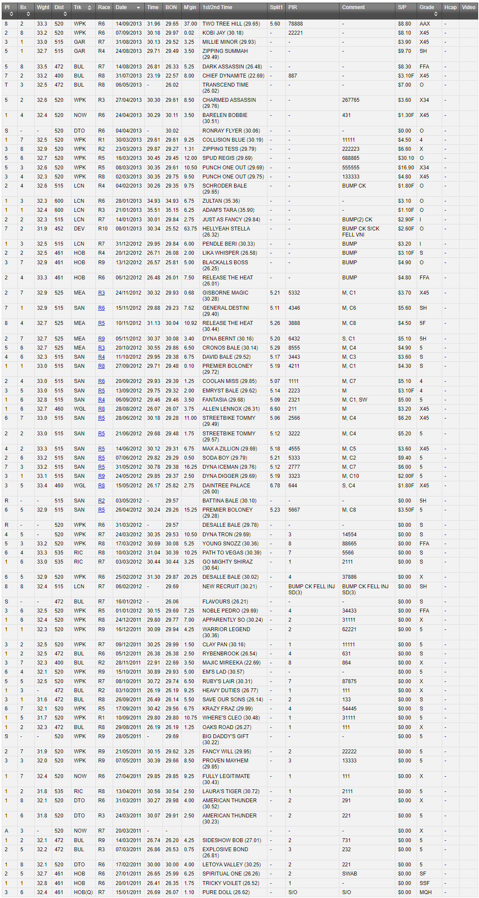Click the Comment column header

click(x=353, y=7)
